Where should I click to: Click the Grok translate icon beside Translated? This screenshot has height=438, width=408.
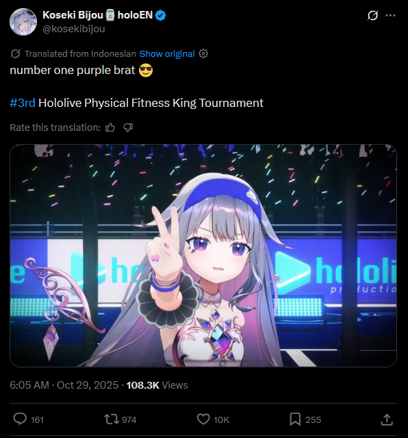(x=15, y=53)
